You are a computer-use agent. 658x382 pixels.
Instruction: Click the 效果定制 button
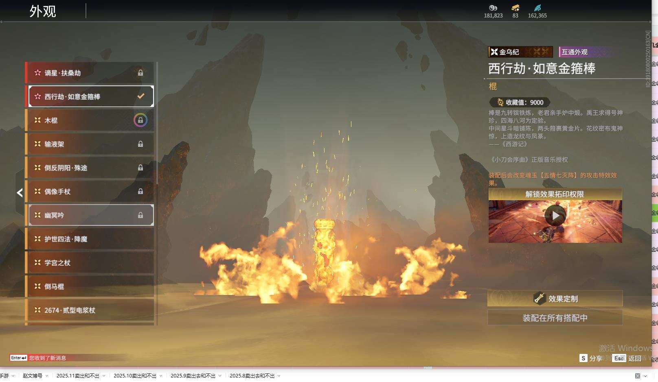(x=555, y=299)
